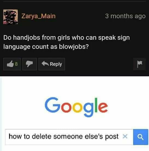149x151 pixels.
Task: Click the Reply button label
Action: click(56, 64)
